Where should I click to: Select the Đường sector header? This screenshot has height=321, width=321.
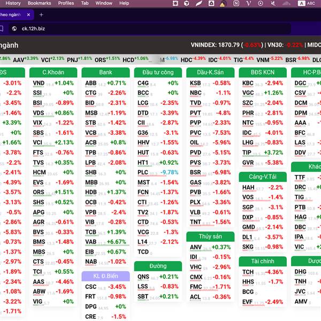[x=158, y=266]
